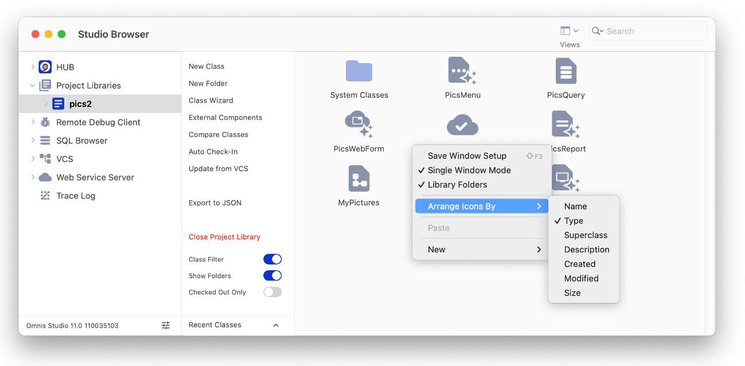
Task: Click the Omnis Studio version text
Action: point(72,326)
